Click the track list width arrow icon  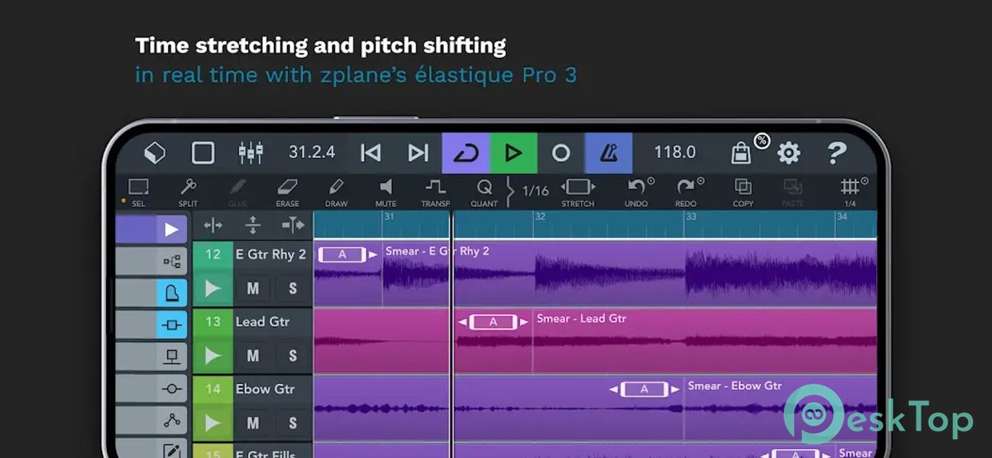[x=293, y=224]
